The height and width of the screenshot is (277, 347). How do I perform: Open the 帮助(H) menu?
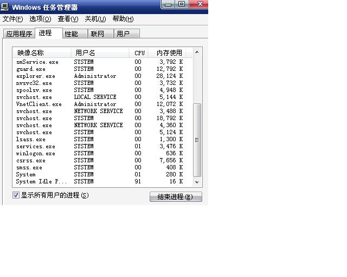[123, 19]
